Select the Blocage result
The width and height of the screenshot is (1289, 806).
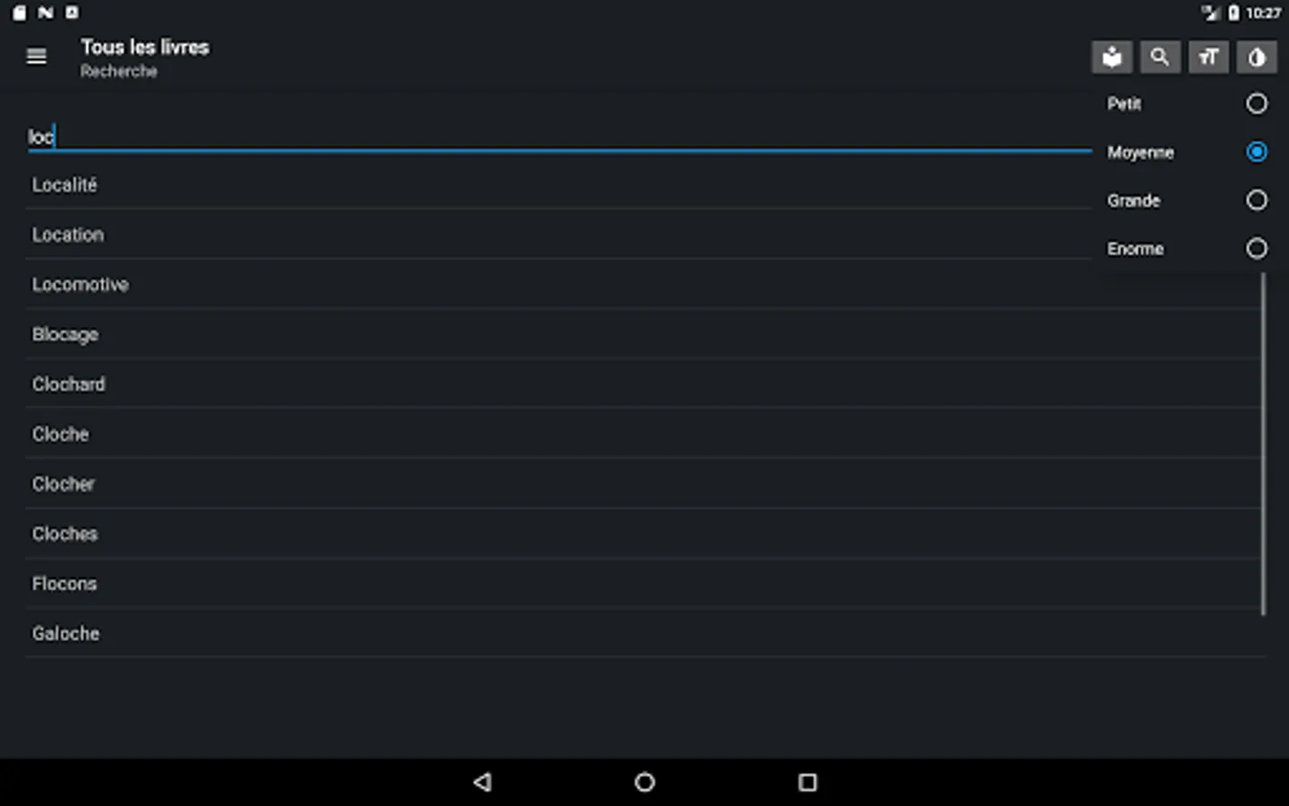[x=643, y=334]
